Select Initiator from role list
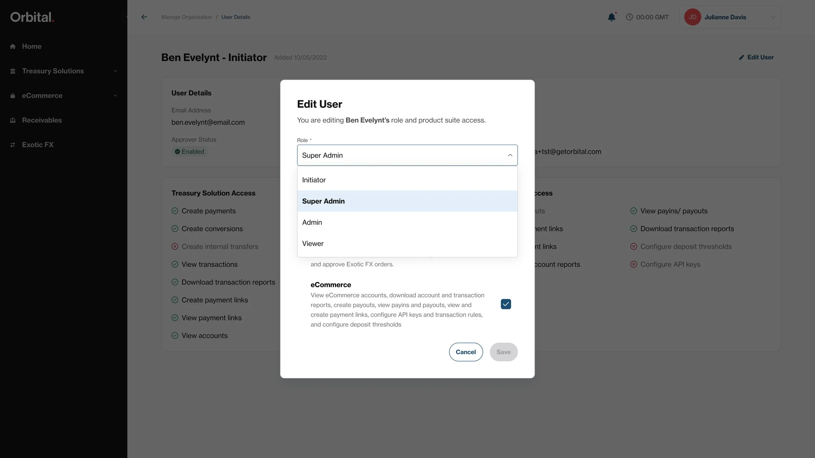This screenshot has width=815, height=458. (314, 180)
